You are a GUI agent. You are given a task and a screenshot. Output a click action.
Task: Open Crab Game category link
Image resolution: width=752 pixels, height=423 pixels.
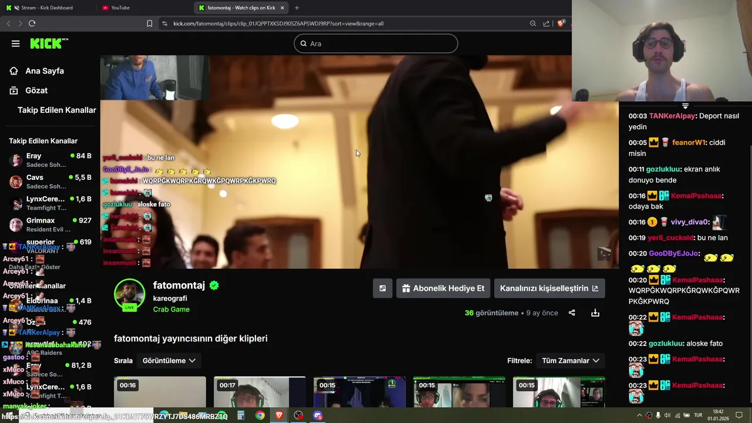pyautogui.click(x=171, y=309)
